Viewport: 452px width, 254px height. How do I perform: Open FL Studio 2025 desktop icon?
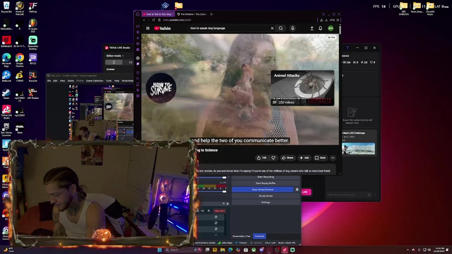[x=33, y=25]
